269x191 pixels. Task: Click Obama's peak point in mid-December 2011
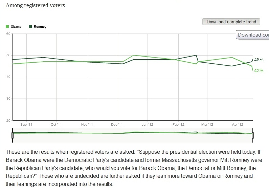tap(134, 55)
